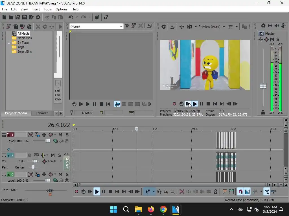This screenshot has height=216, width=289.
Task: Click the main timeline Stop button
Action: pos(110,192)
